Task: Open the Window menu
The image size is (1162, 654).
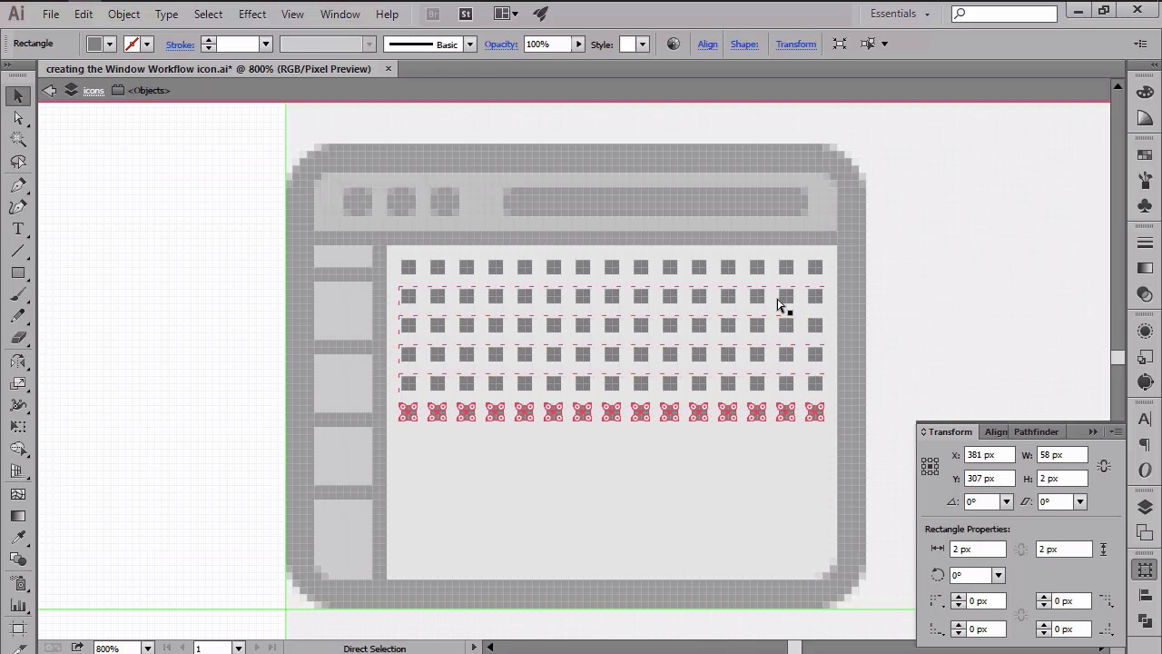Action: (x=340, y=14)
